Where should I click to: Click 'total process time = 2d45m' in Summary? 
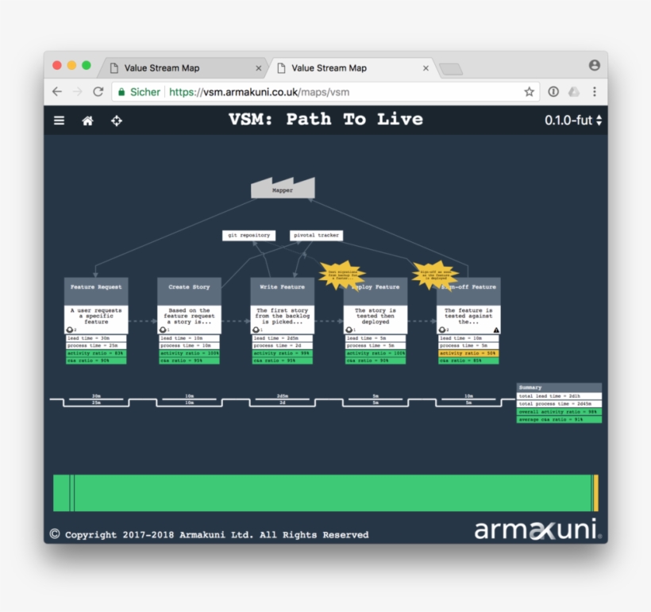[559, 404]
